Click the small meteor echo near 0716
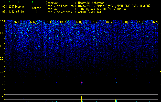This screenshot has width=161, height=102. click(x=98, y=82)
